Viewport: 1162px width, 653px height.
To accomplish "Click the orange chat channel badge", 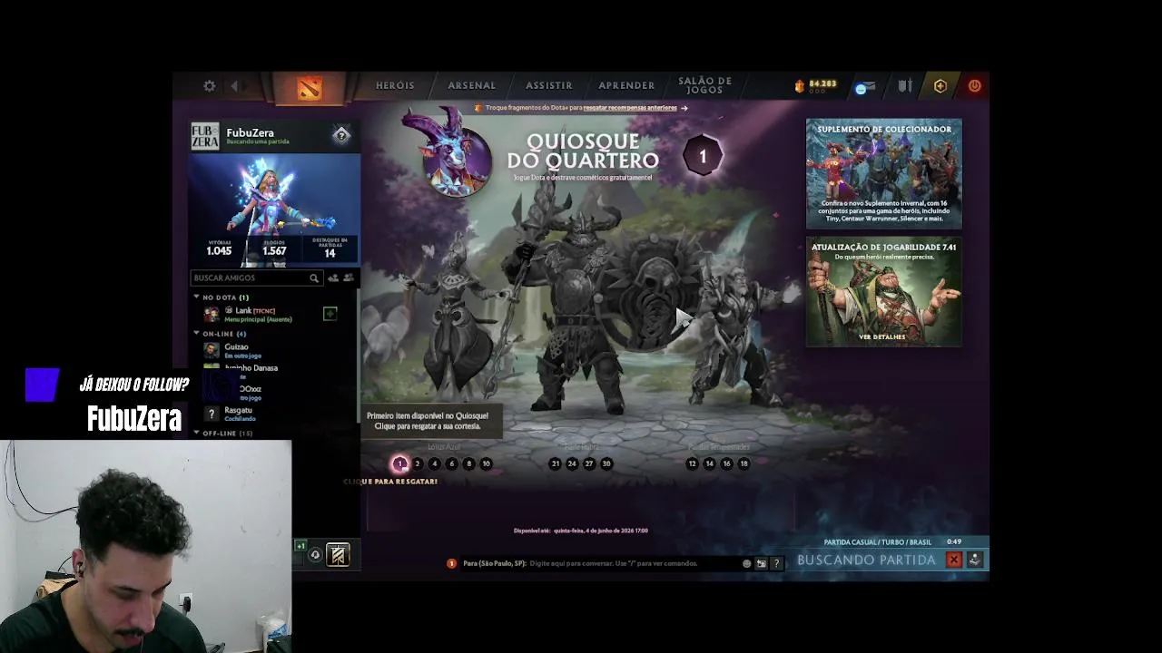I will click(451, 563).
